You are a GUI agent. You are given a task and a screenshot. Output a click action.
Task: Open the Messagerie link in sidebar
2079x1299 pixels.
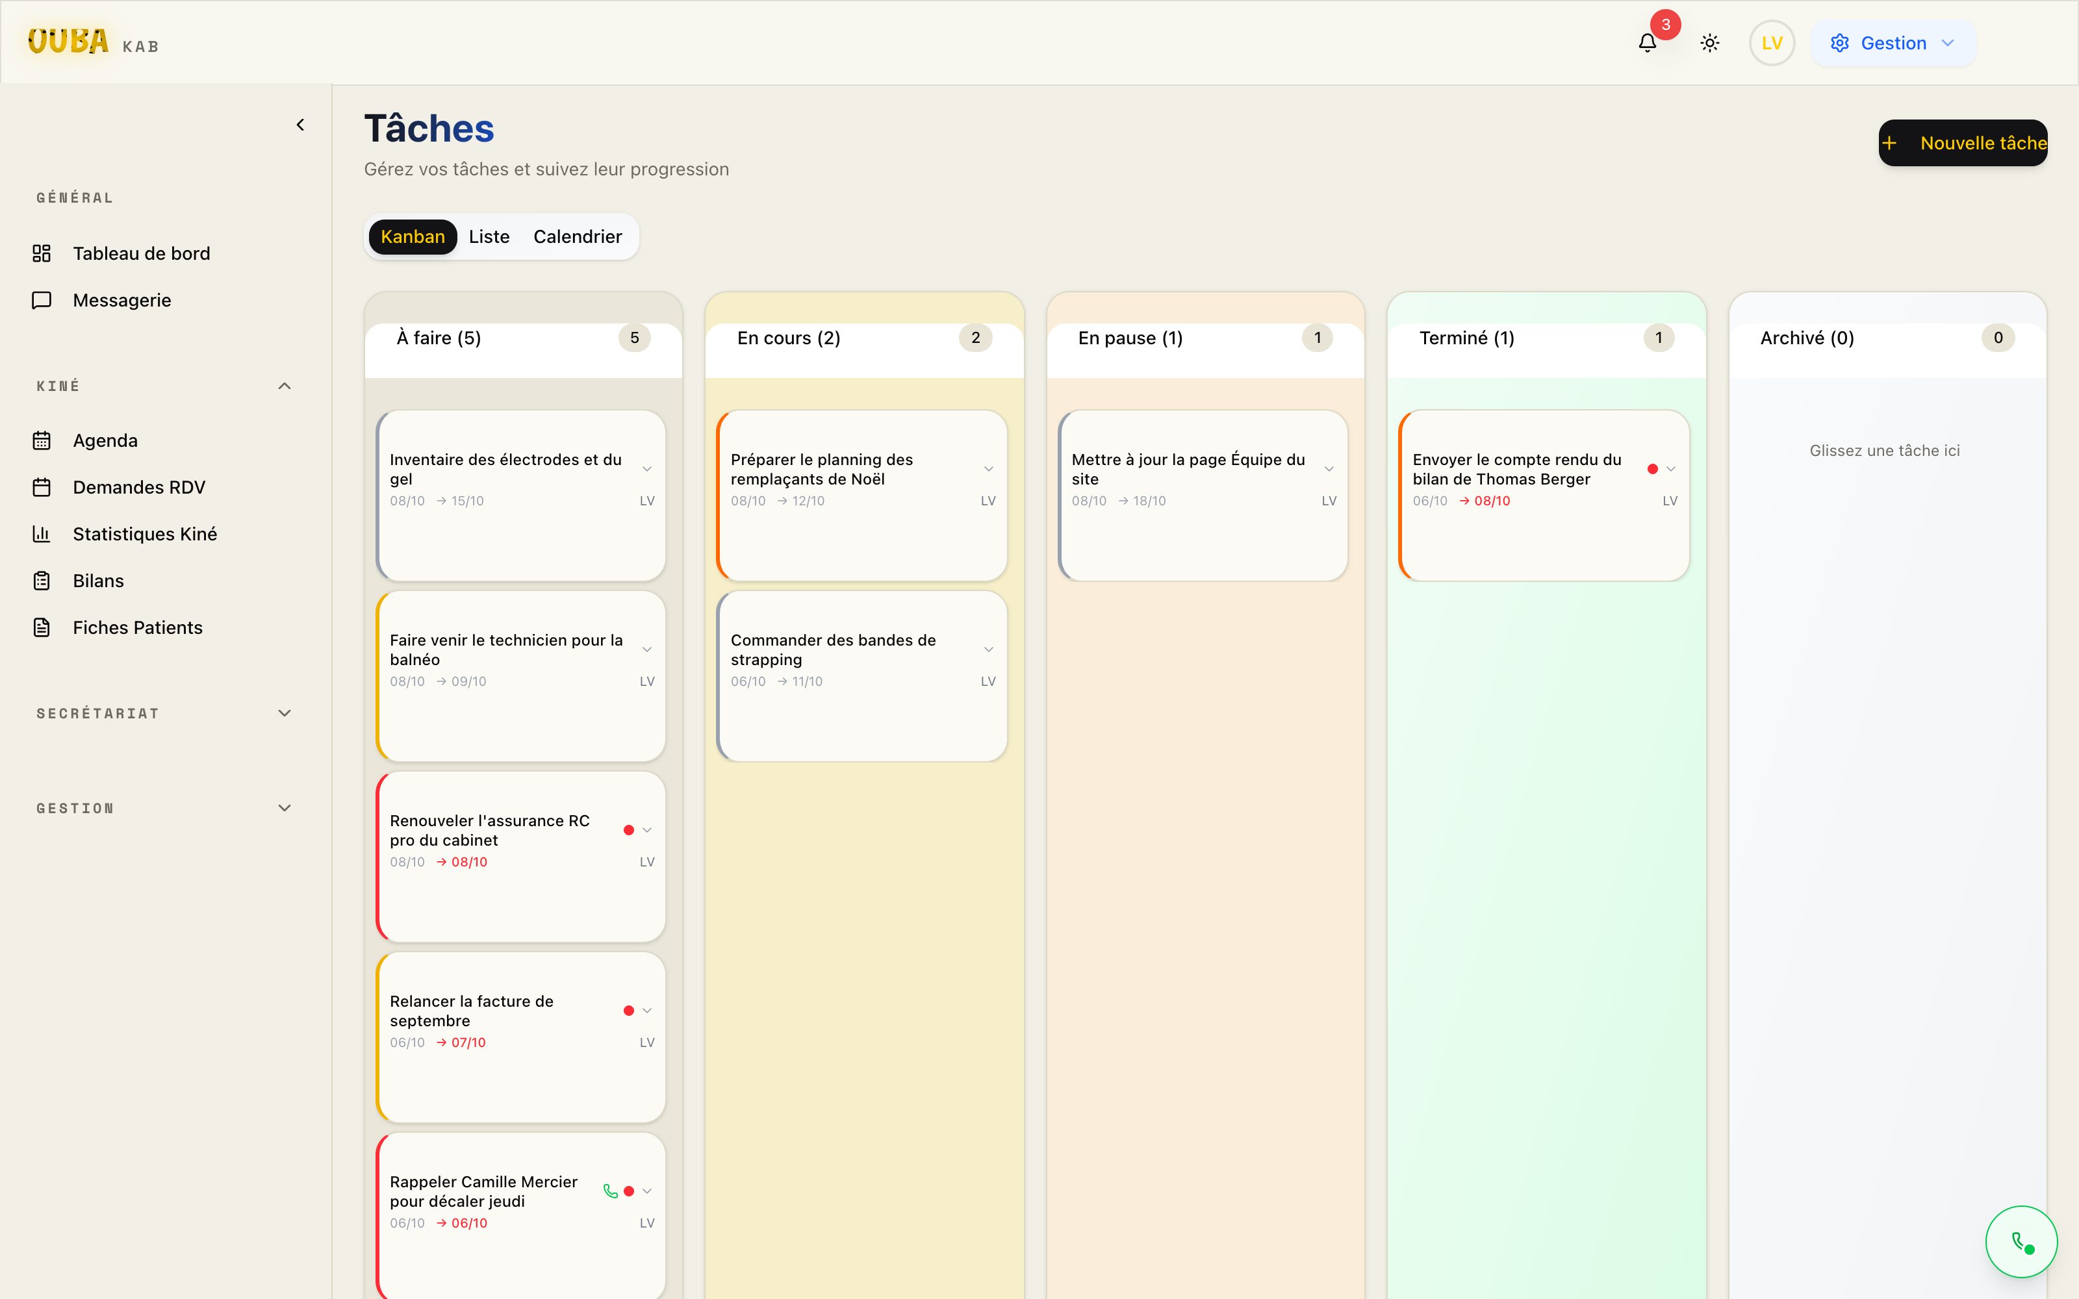[121, 300]
